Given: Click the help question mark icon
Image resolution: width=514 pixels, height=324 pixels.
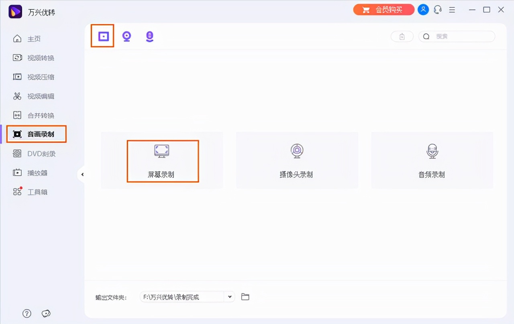Looking at the screenshot, I should (x=27, y=313).
